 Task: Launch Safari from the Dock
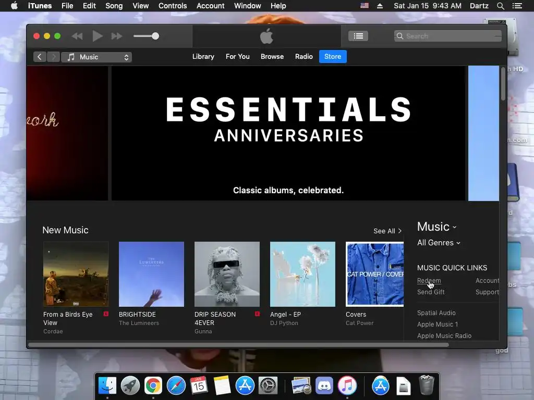point(176,386)
